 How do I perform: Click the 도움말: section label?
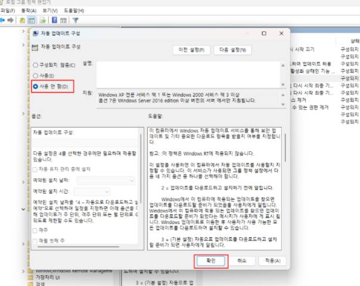tap(155, 116)
